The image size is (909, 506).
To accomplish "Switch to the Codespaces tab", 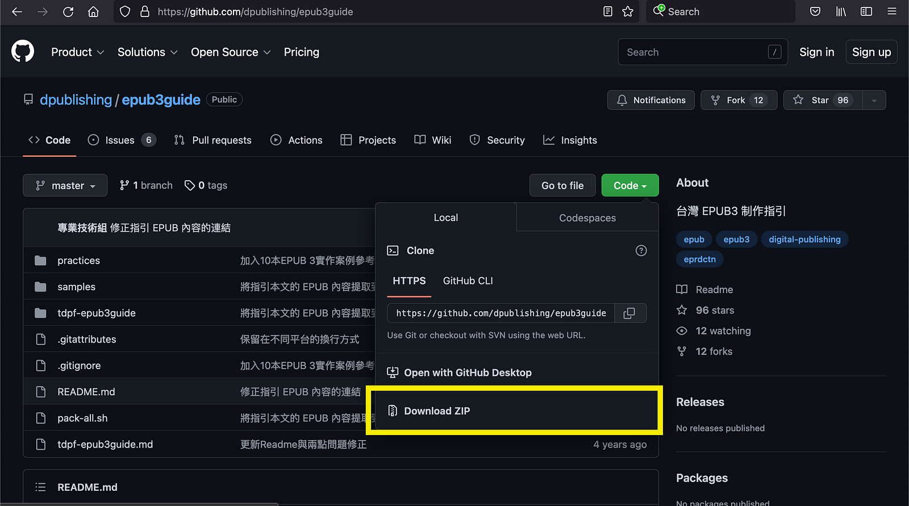I will coord(587,218).
